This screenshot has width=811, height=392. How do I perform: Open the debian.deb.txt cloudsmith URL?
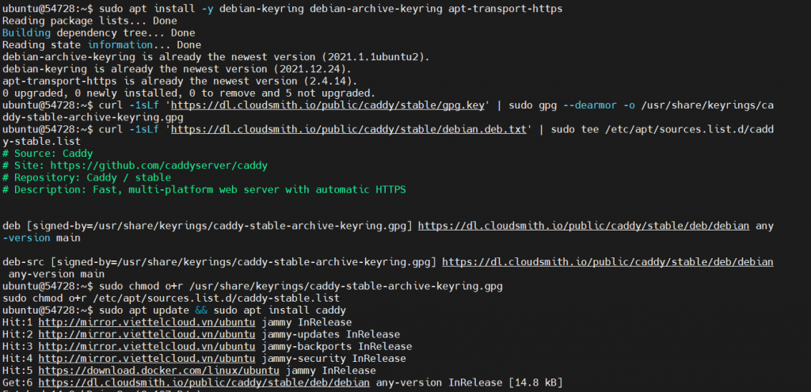point(348,128)
